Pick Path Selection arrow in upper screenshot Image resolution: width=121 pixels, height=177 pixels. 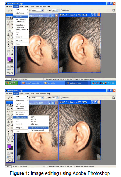tap(9, 44)
